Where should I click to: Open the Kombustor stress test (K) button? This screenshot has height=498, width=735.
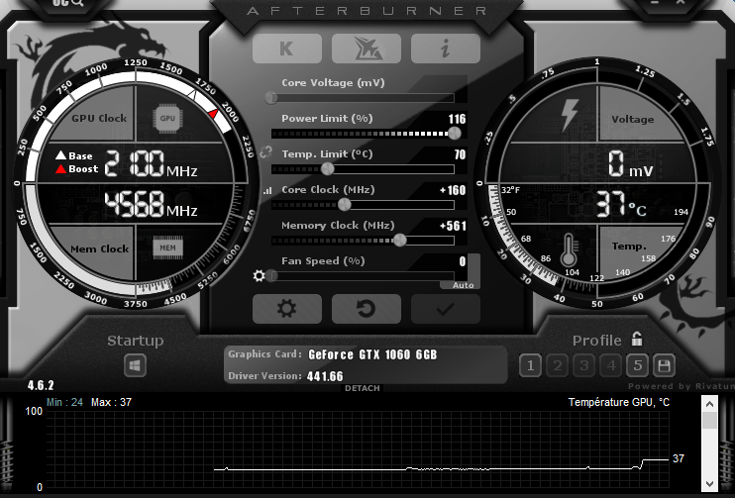tap(287, 49)
